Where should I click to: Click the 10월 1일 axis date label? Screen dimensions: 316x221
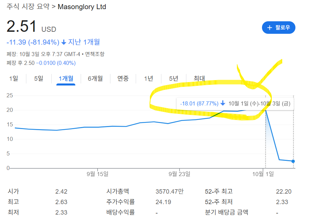click(x=263, y=174)
